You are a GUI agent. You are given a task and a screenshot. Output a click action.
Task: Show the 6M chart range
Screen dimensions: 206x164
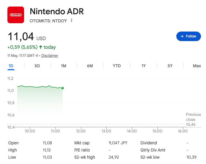[x=90, y=66]
